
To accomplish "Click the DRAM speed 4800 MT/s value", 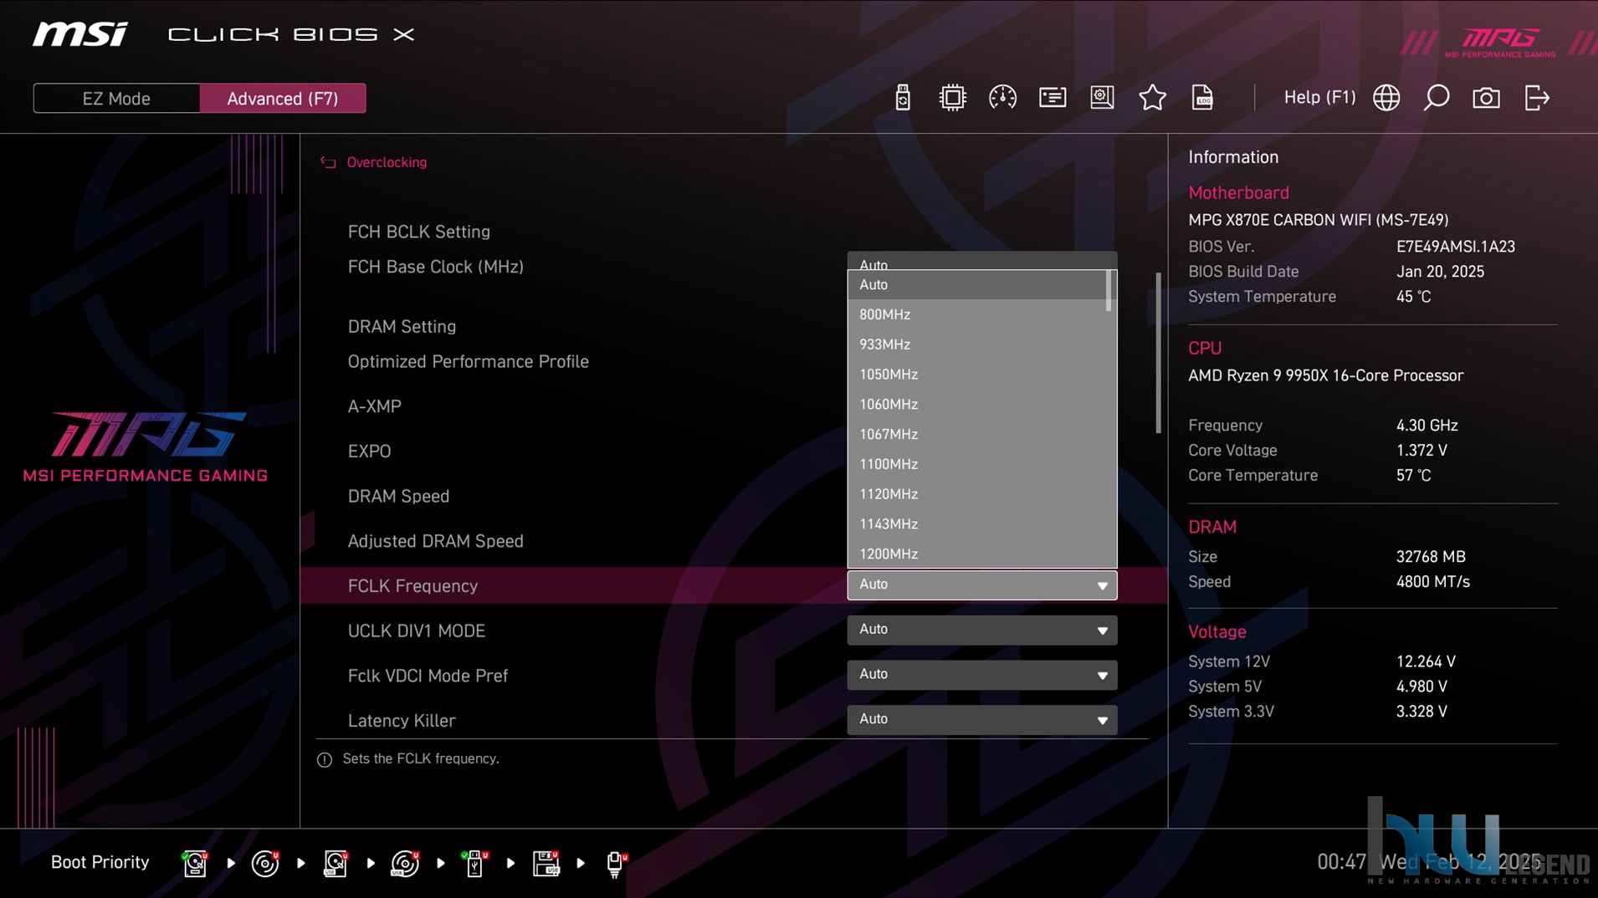I will click(x=1432, y=582).
